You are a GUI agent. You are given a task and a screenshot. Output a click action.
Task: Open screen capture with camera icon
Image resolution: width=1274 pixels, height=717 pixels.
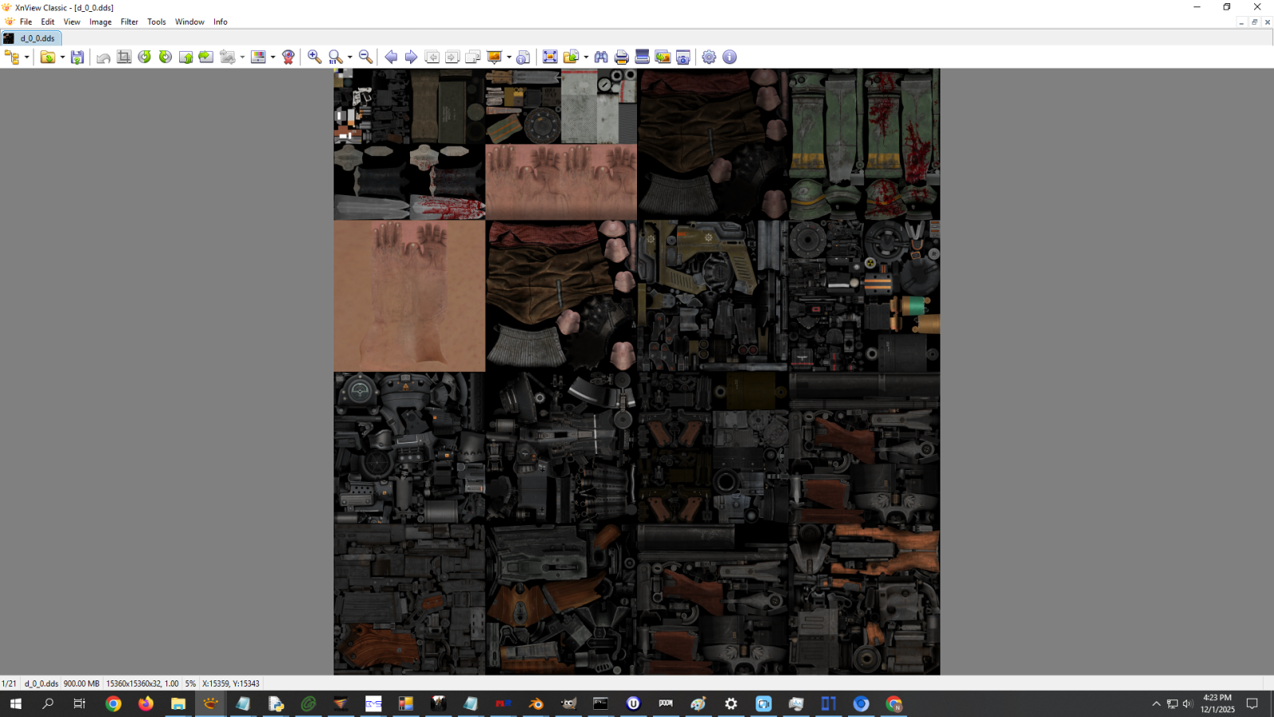point(683,57)
